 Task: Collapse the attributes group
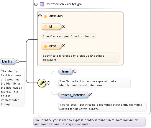point(40,16)
